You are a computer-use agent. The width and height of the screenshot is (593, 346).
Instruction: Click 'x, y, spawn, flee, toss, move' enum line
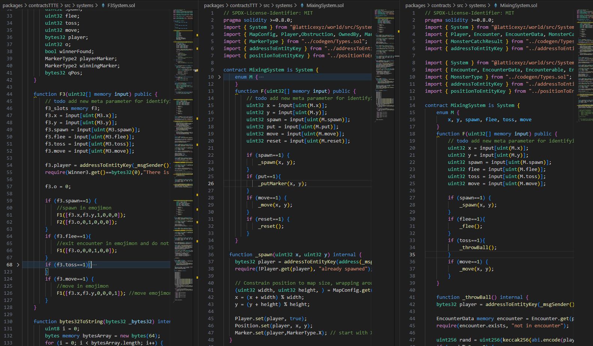pos(490,120)
